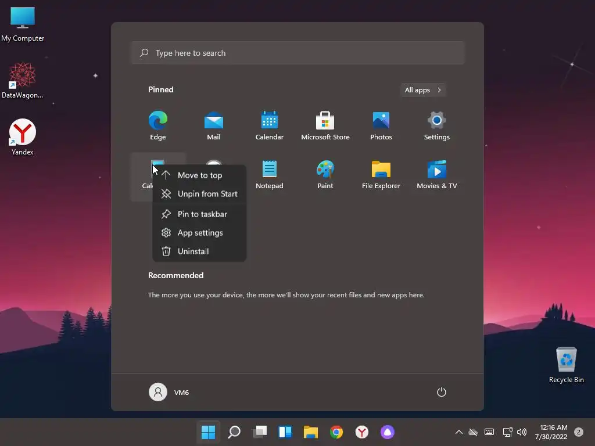
Task: Open the VM6 user account menu
Action: (x=169, y=392)
